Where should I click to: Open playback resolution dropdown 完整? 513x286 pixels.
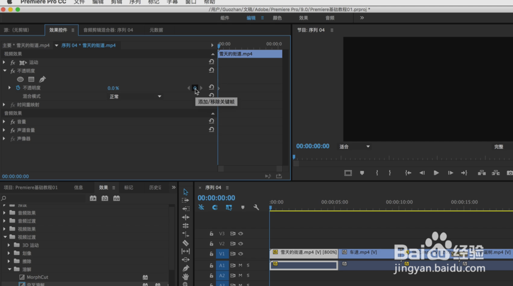(x=499, y=147)
